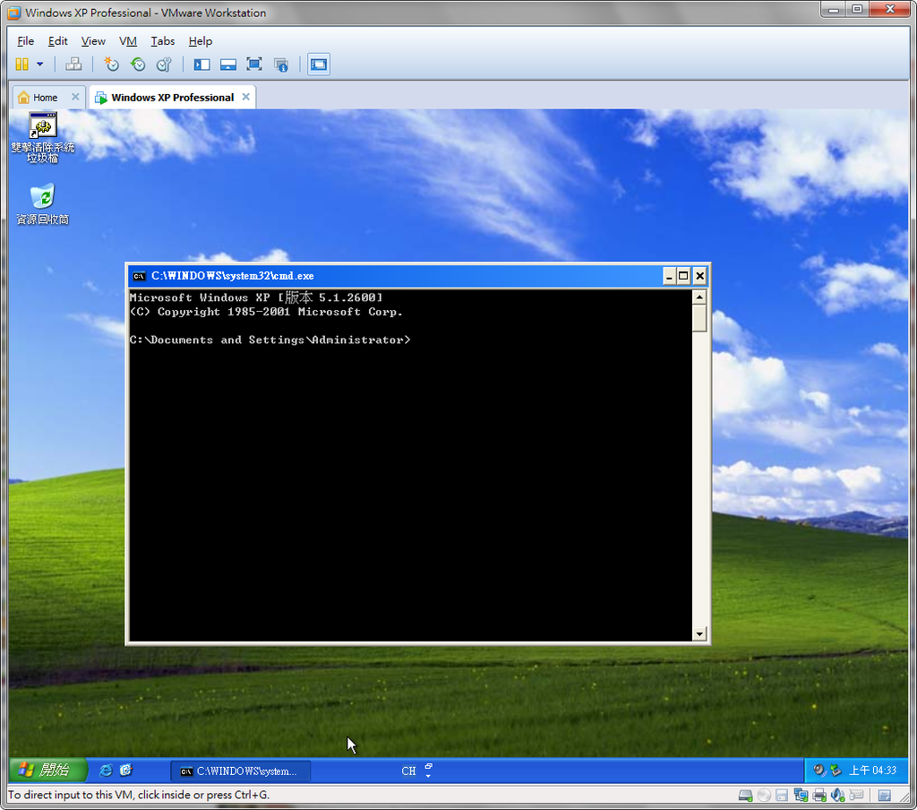Close the cmd.exe window
Image resolution: width=917 pixels, height=810 pixels.
[x=699, y=276]
